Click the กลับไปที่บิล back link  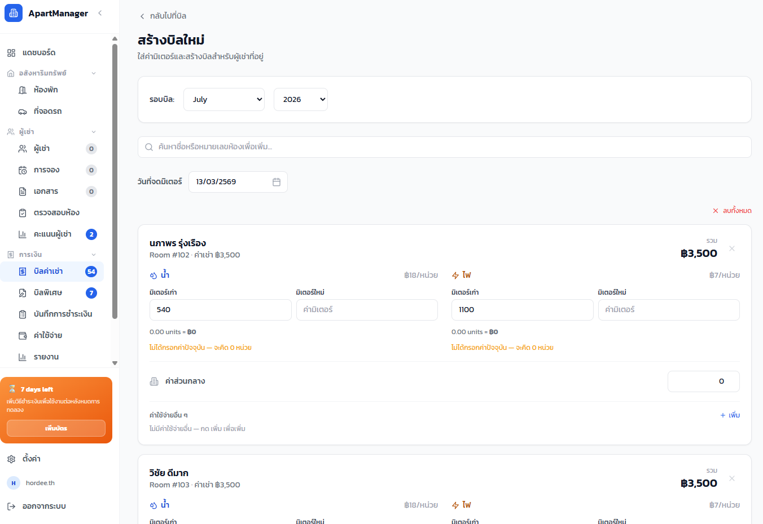click(163, 16)
